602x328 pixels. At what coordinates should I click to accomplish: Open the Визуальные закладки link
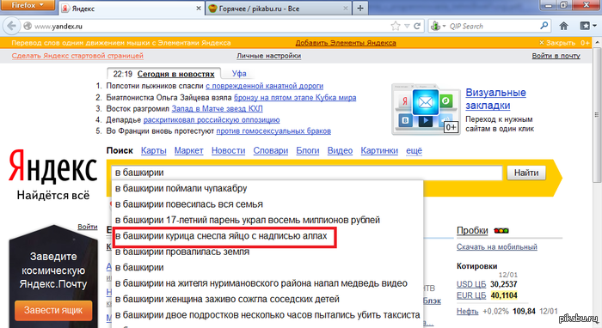point(495,99)
